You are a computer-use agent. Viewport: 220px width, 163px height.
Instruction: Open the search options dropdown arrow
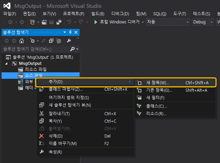[77, 49]
